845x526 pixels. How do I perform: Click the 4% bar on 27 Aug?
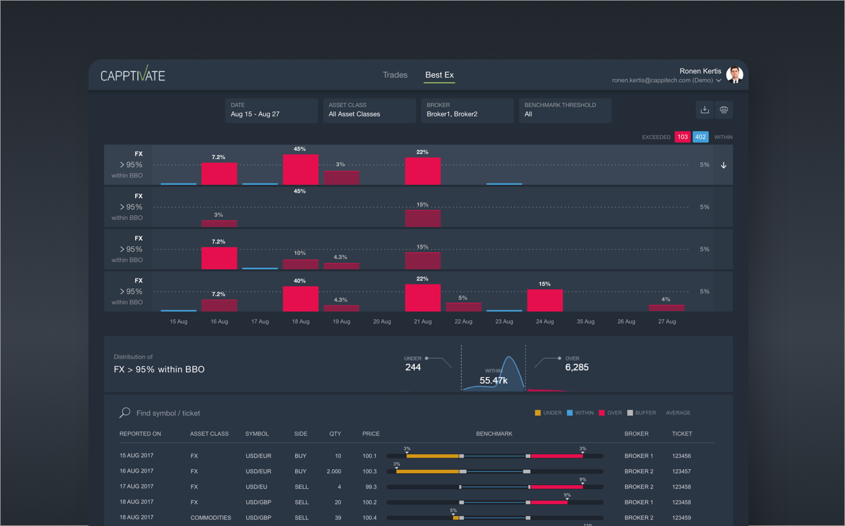(x=667, y=308)
